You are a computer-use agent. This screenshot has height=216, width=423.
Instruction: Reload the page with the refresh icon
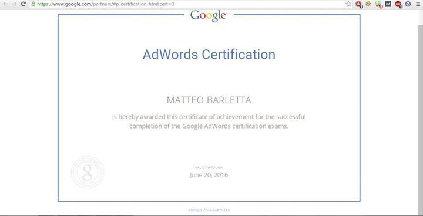click(23, 4)
